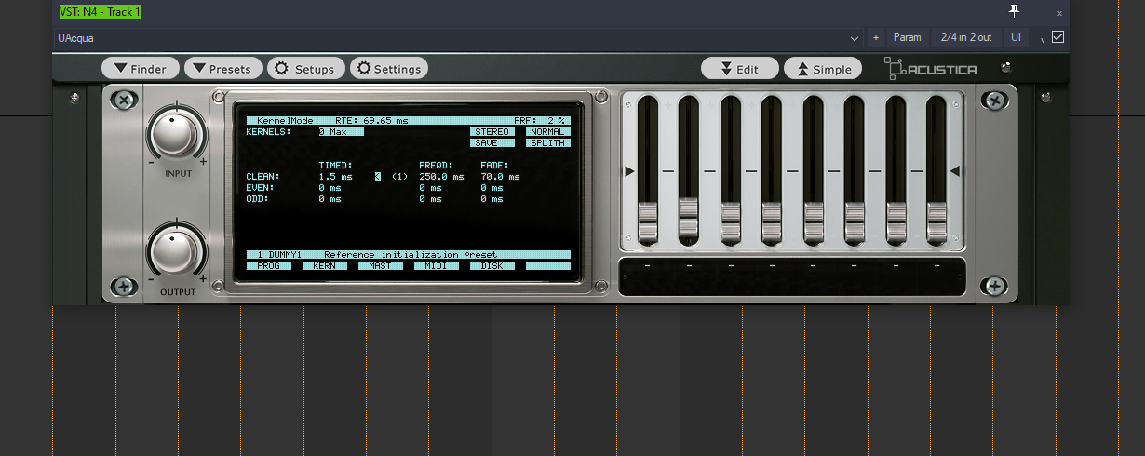Image resolution: width=1145 pixels, height=456 pixels.
Task: Click the (1) value in CLEAN row
Action: coord(399,177)
